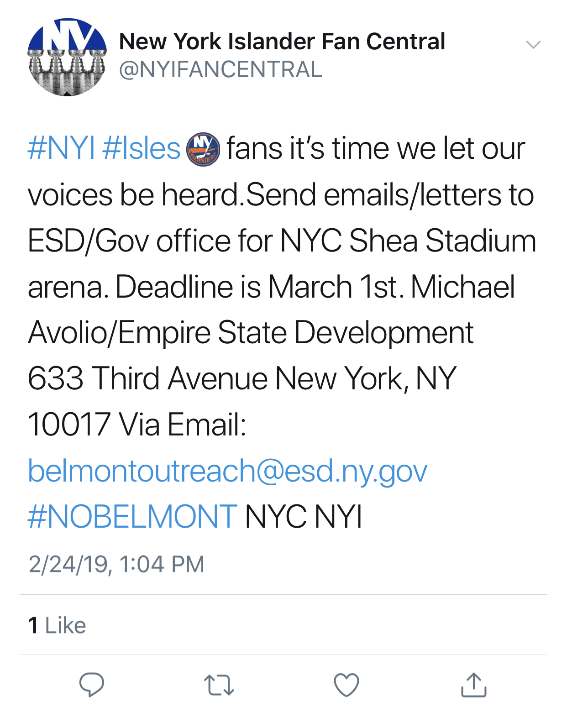The image size is (567, 713).
Task: Click the Islanders logo emoji after #Isles
Action: click(203, 149)
